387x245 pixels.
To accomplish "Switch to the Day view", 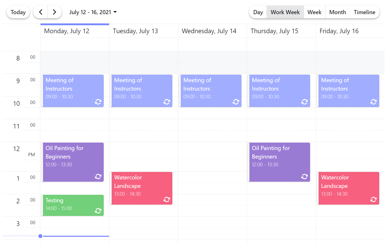I will tap(258, 12).
